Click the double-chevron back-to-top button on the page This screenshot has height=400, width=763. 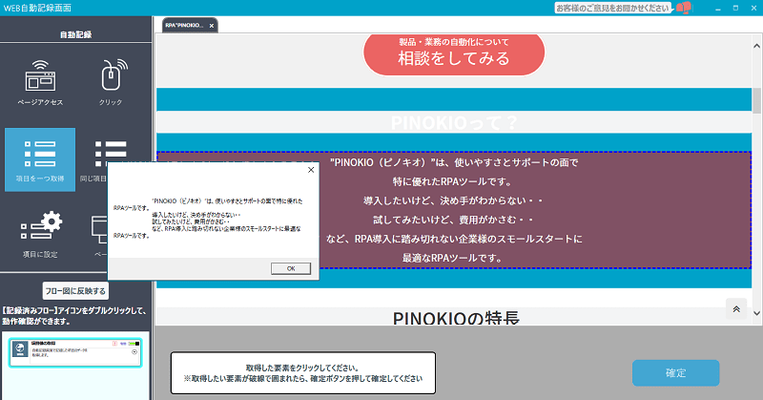[736, 309]
